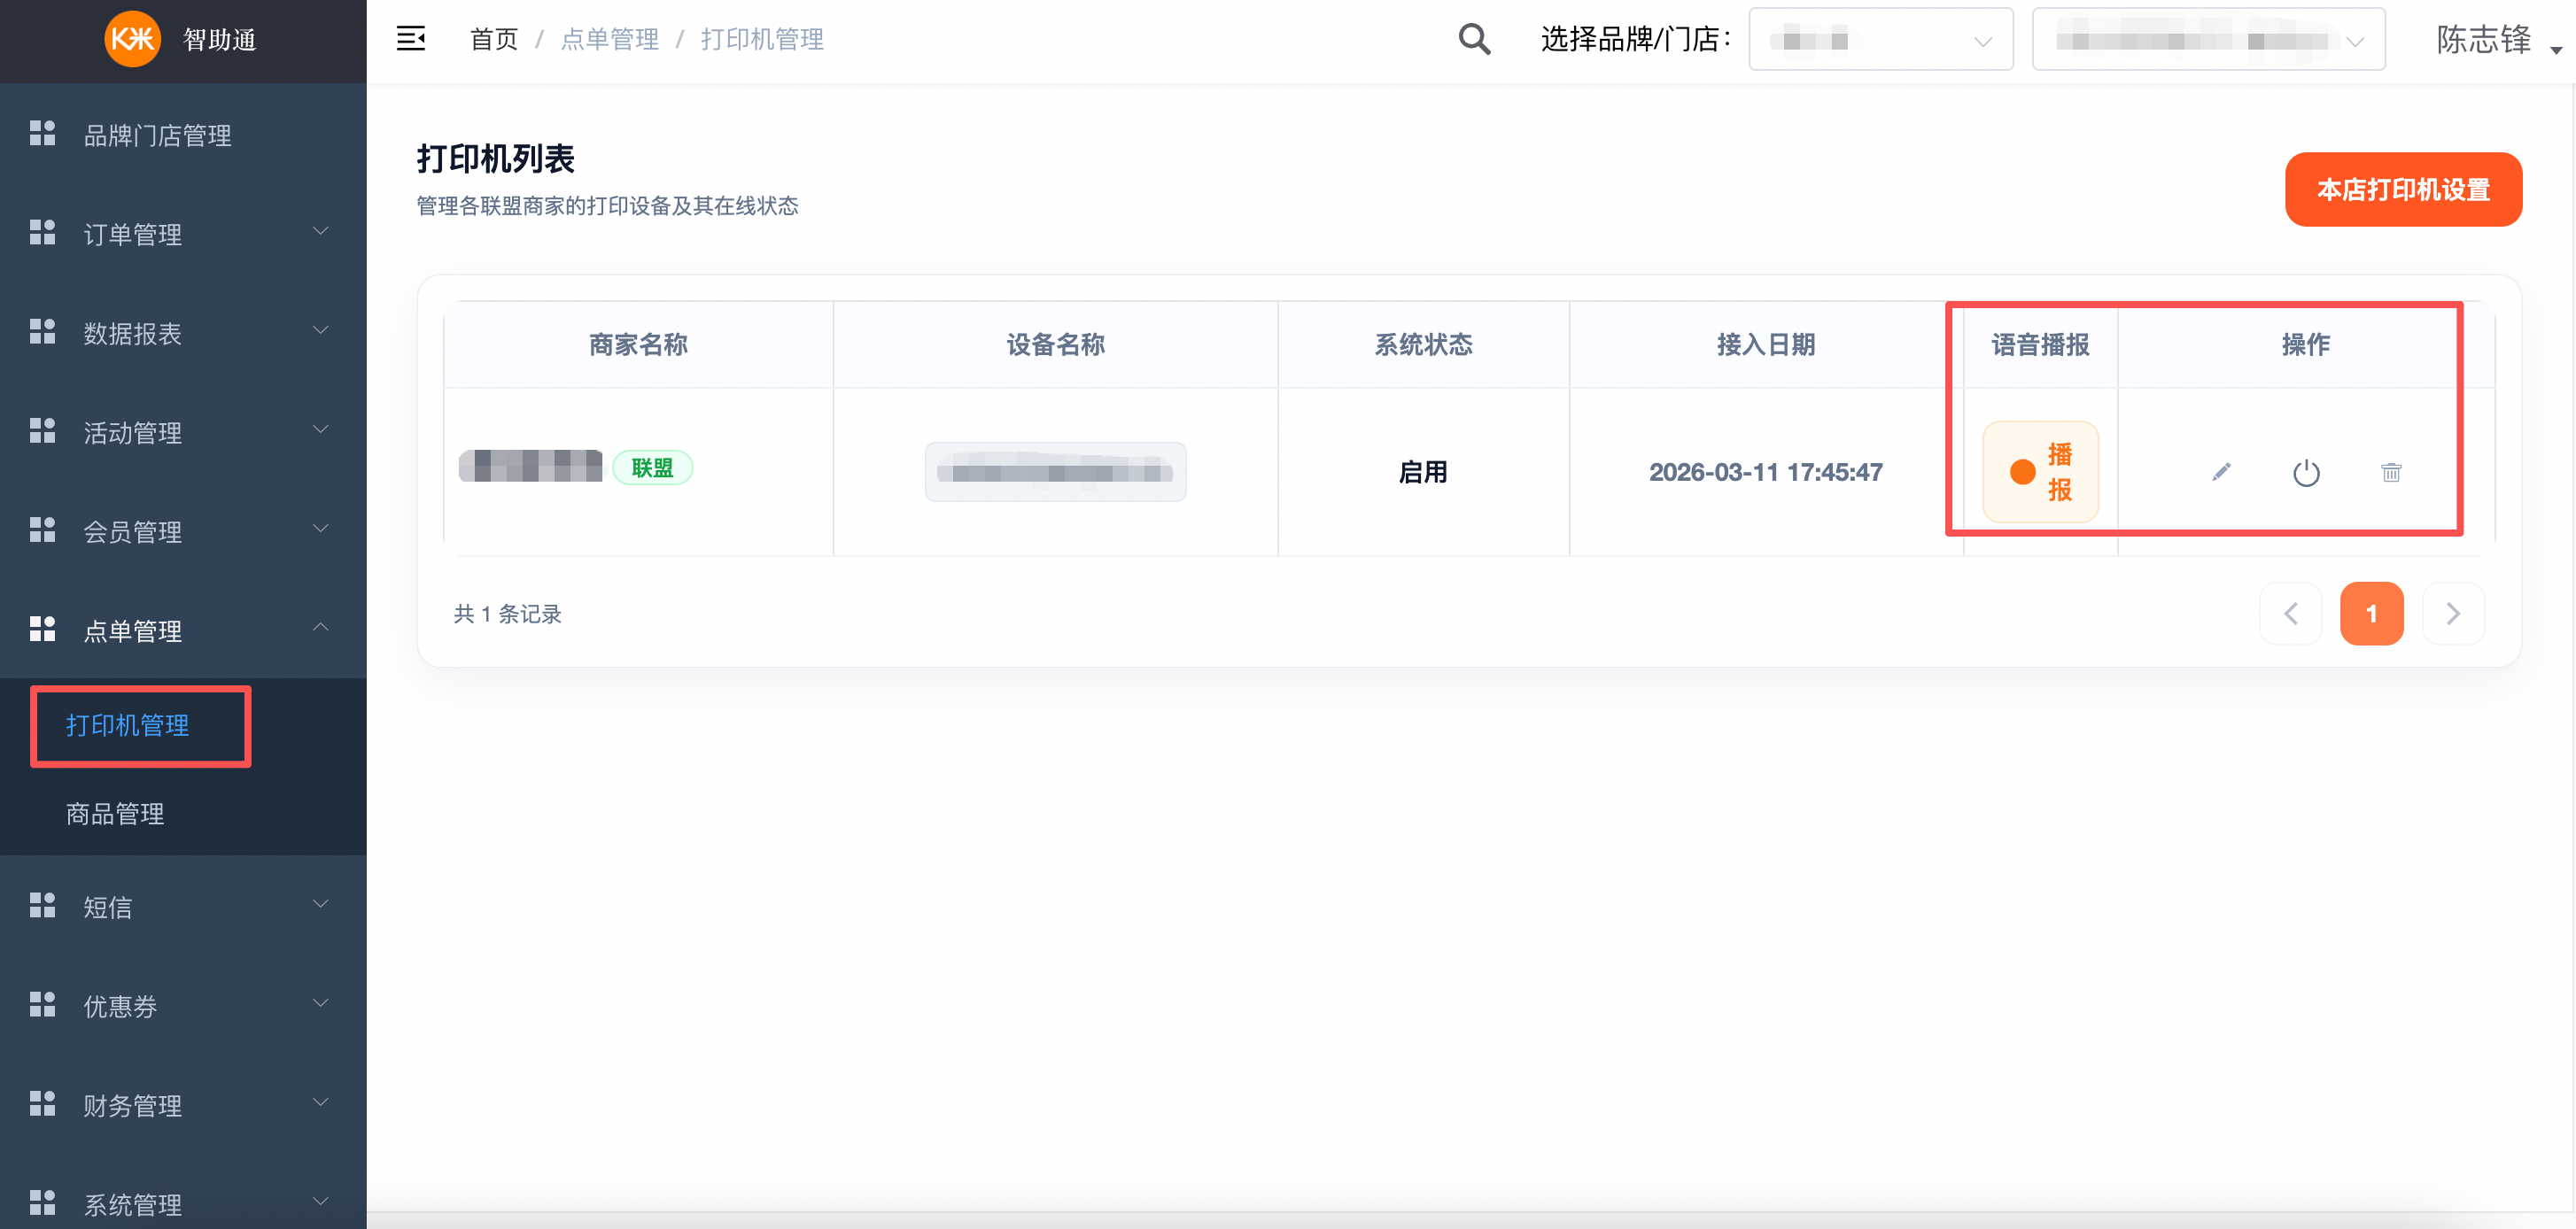The width and height of the screenshot is (2576, 1229).
Task: Click the 品牌门店管理 grid icon
Action: [42, 133]
